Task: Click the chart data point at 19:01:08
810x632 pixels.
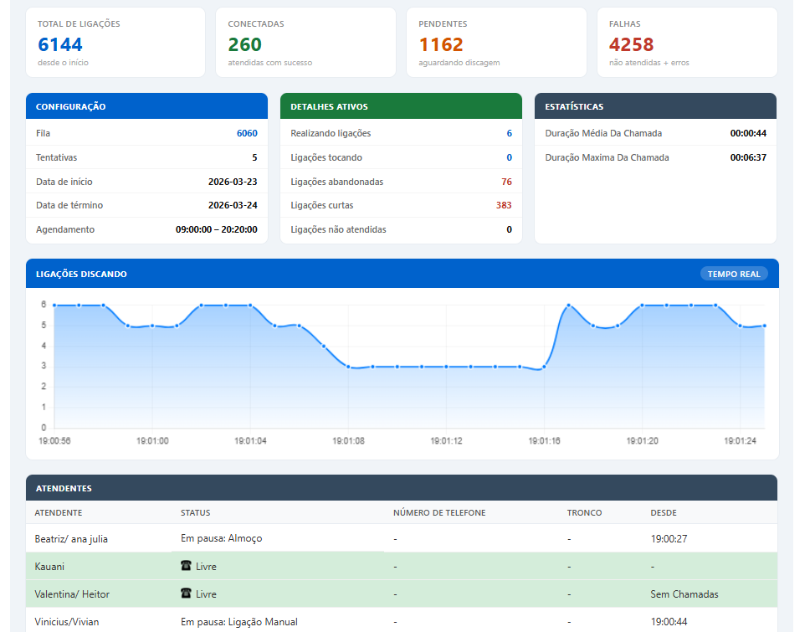Action: (x=348, y=366)
